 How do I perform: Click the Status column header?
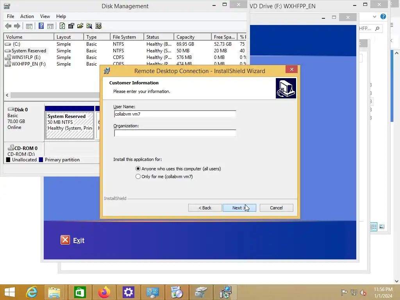tap(159, 37)
